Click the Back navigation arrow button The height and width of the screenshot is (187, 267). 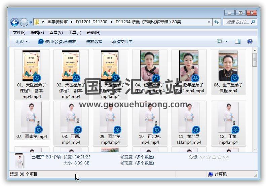(14, 22)
